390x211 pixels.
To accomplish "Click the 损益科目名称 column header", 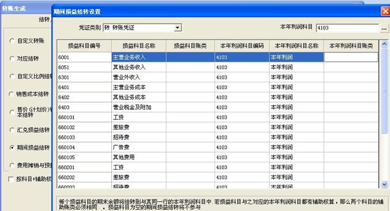I will coord(139,46).
